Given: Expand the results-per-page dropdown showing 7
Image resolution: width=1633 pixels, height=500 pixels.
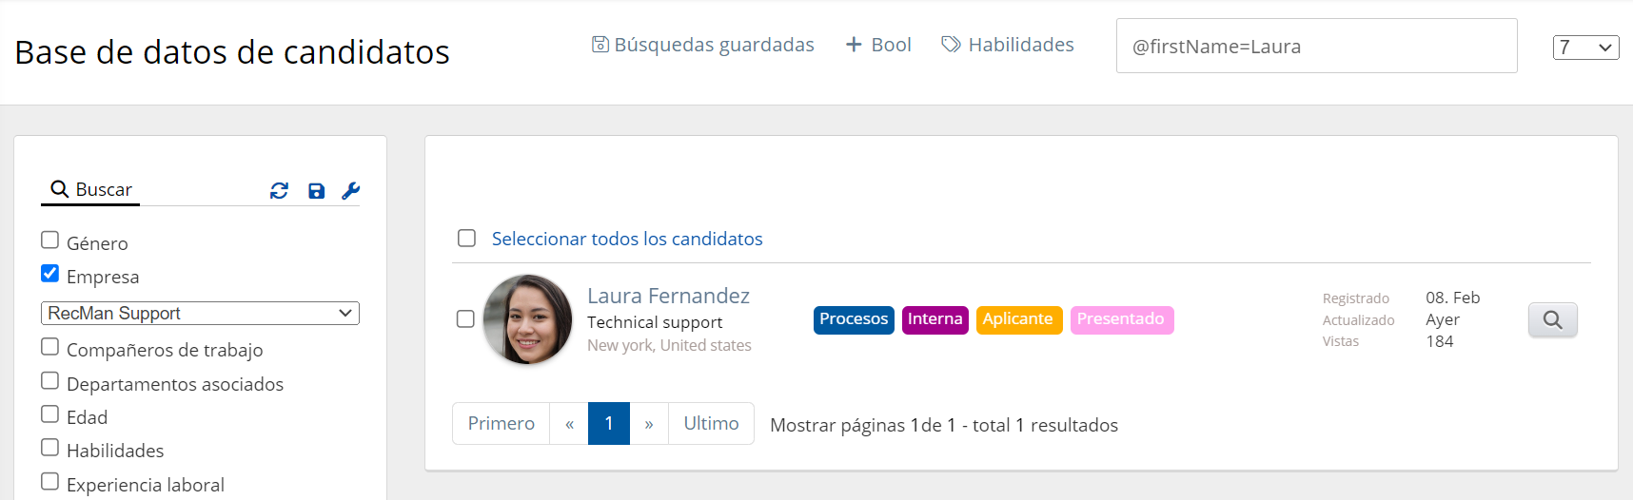Looking at the screenshot, I should 1585,48.
